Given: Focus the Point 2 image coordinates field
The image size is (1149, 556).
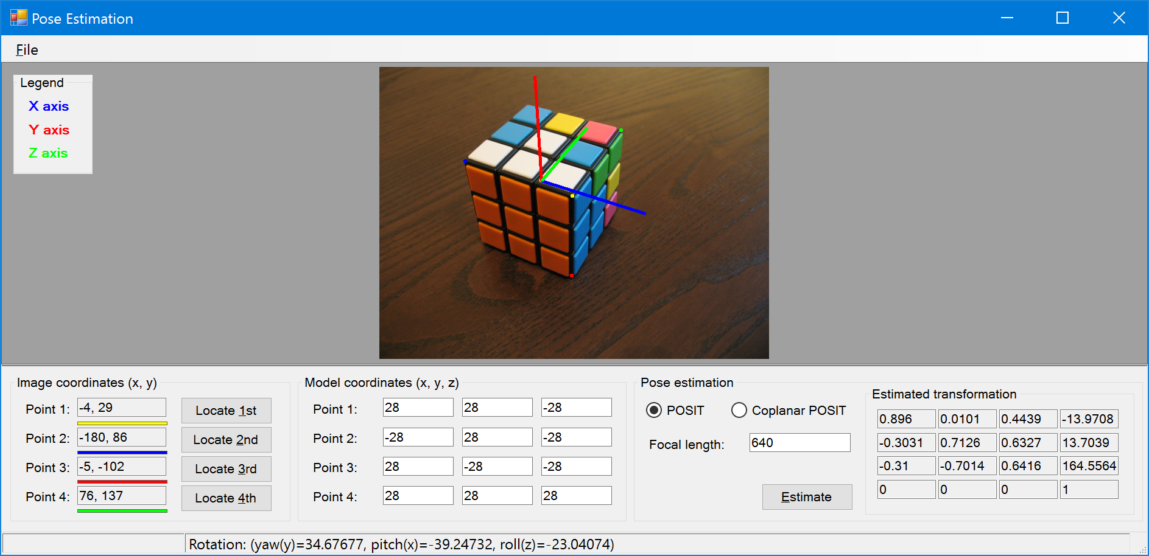Looking at the screenshot, I should [x=122, y=437].
